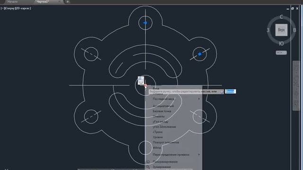The image size is (303, 170).
Task: Select уГол между option
Action: [160, 122]
